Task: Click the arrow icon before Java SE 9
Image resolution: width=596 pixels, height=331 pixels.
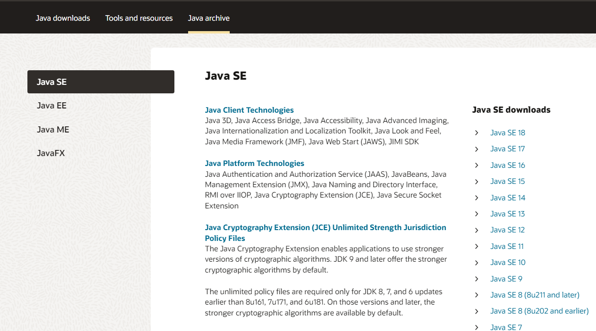Action: coord(477,279)
